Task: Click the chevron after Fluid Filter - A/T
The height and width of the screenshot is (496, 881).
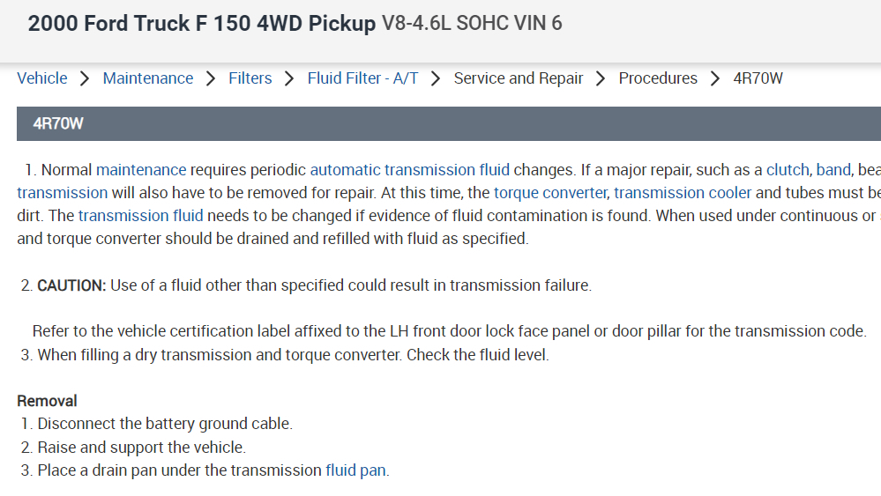Action: tap(436, 78)
